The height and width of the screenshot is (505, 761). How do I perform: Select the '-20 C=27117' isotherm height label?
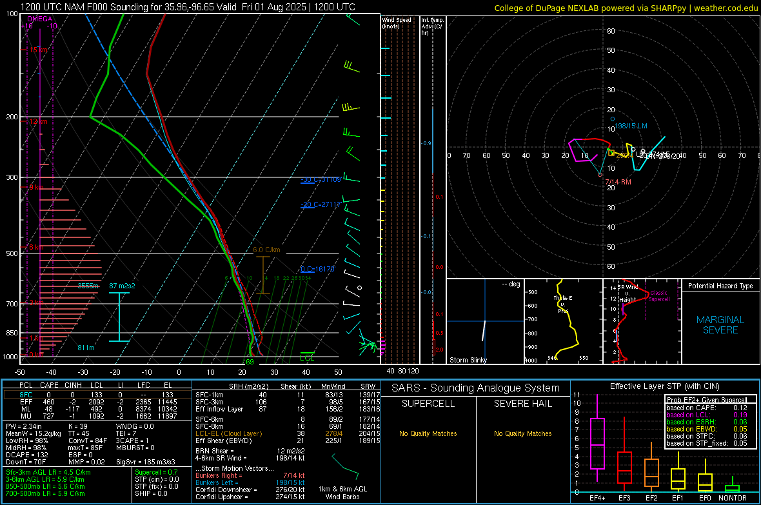click(x=321, y=204)
